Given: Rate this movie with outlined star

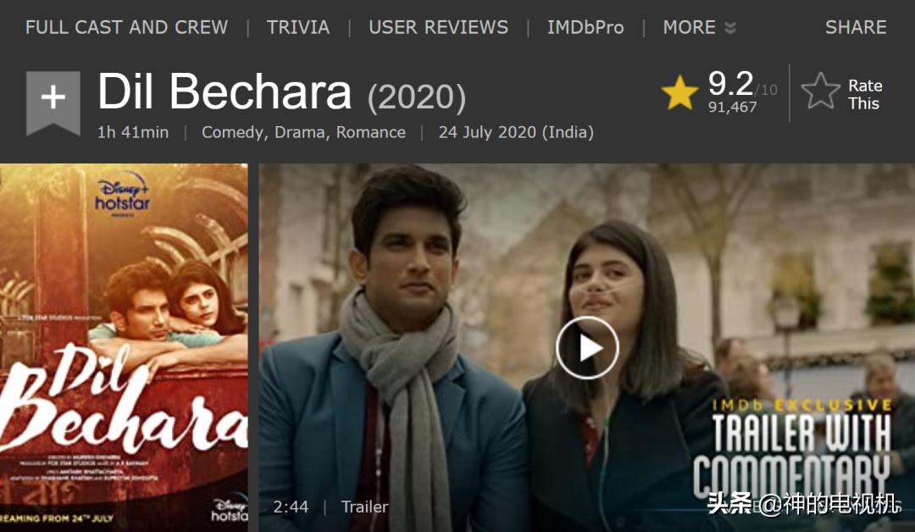Looking at the screenshot, I should tap(820, 91).
